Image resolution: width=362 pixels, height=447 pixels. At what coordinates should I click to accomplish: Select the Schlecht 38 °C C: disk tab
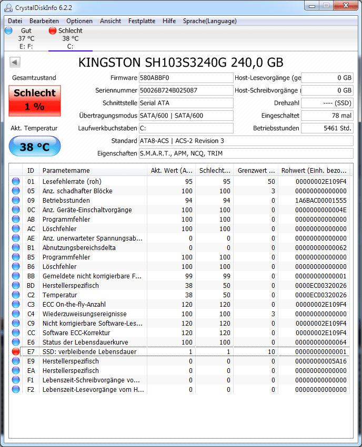pyautogui.click(x=70, y=38)
